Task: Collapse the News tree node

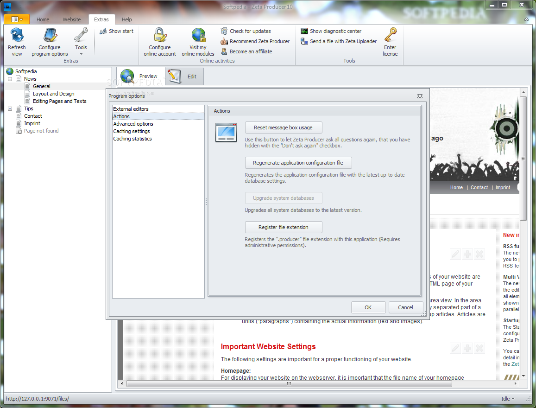Action: tap(10, 79)
